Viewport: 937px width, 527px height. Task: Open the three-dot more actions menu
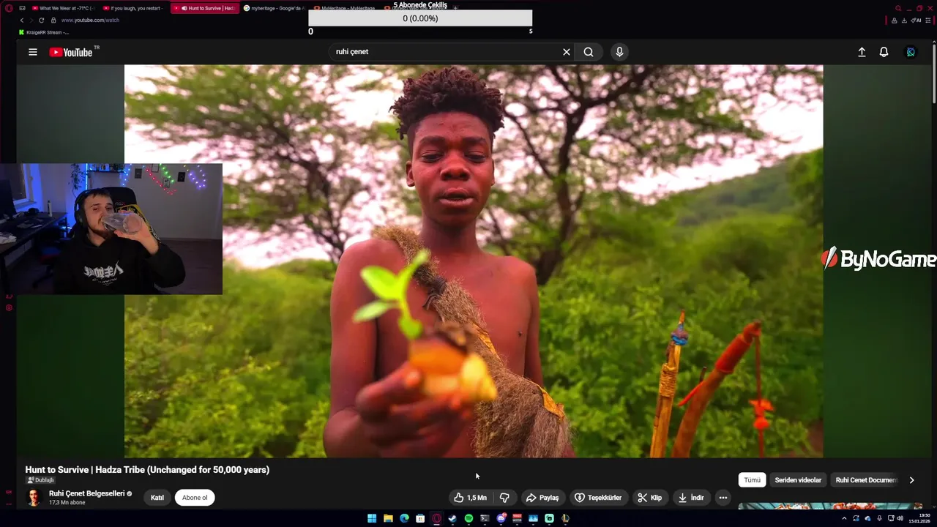coord(723,498)
